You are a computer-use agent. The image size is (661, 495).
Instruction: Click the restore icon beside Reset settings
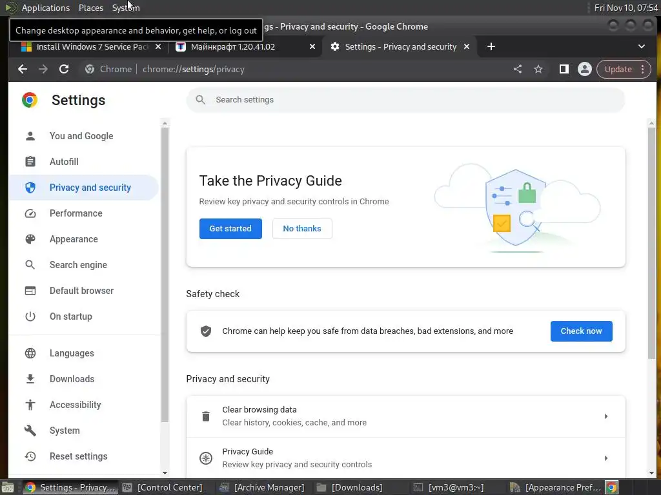[30, 456]
